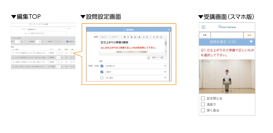This screenshot has width=273, height=133.
Task: Click the editor scrollbar down arrow
Action: tap(166, 52)
